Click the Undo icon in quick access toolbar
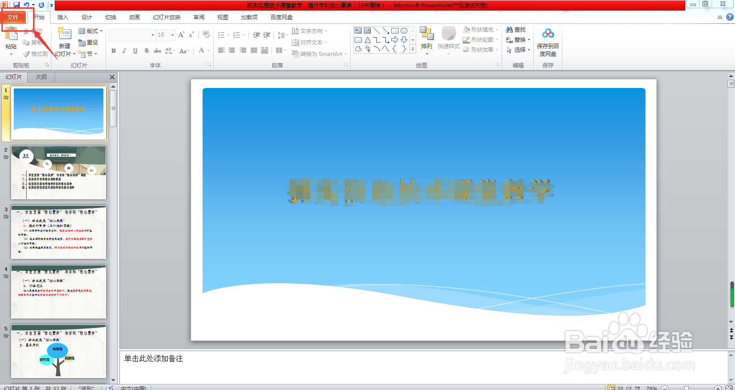This screenshot has height=390, width=735. (x=27, y=5)
